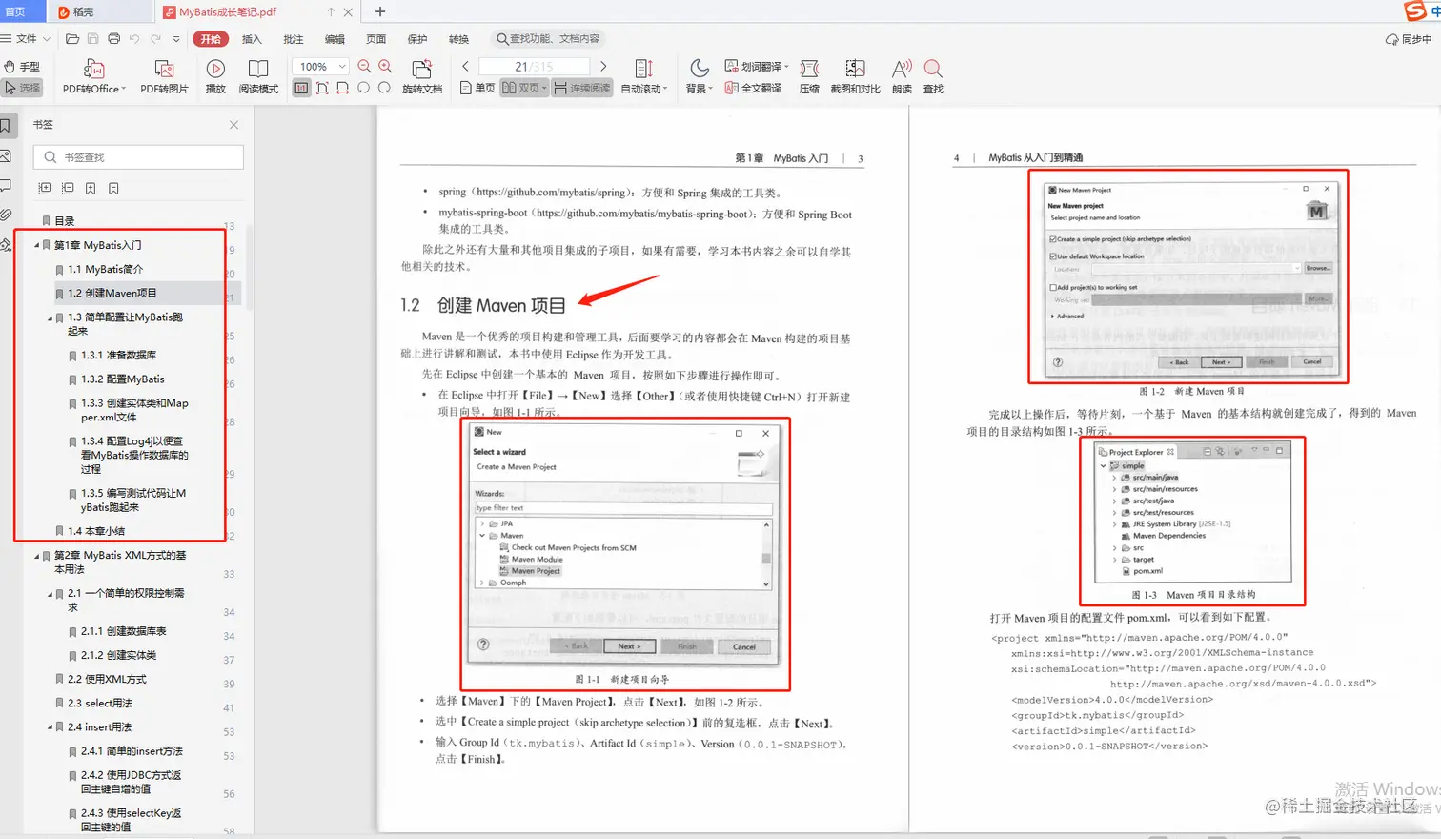This screenshot has width=1441, height=839.
Task: Open quick access toolbar customize arrow
Action: point(176,39)
